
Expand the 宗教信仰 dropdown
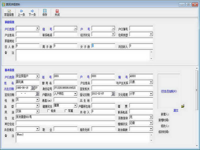[151, 117]
